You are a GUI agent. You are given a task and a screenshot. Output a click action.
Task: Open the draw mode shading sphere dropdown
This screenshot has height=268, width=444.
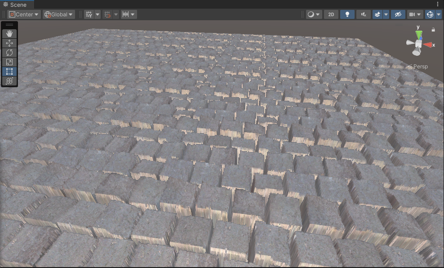point(314,14)
